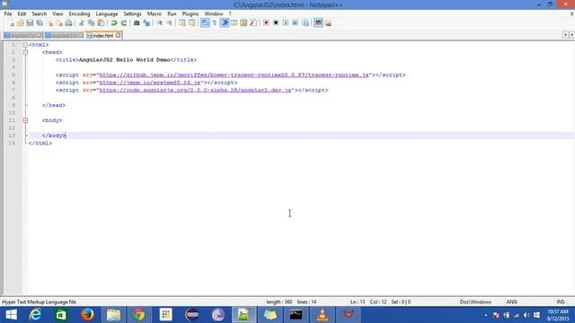Screen dimensions: 575x323
Task: Print the file using the Print icon
Action: coord(68,23)
